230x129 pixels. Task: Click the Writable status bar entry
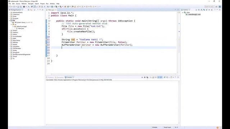[x=155, y=128]
